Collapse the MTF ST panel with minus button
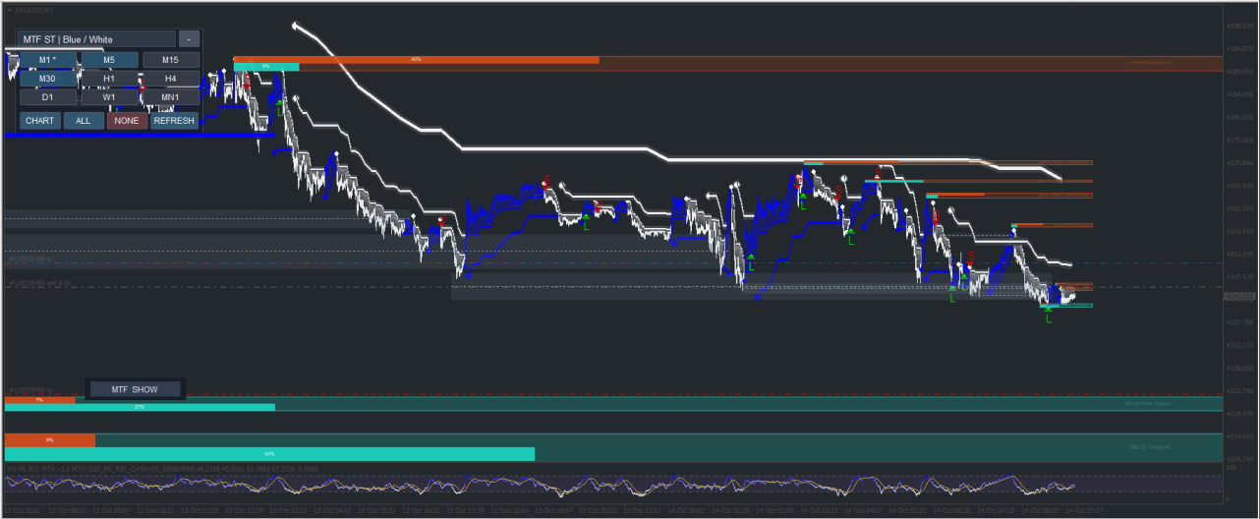The height and width of the screenshot is (519, 1260). [x=189, y=39]
